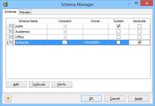The height and width of the screenshot is (106, 155).
Task: Open comment editor for Office schema
Action: (65, 37)
